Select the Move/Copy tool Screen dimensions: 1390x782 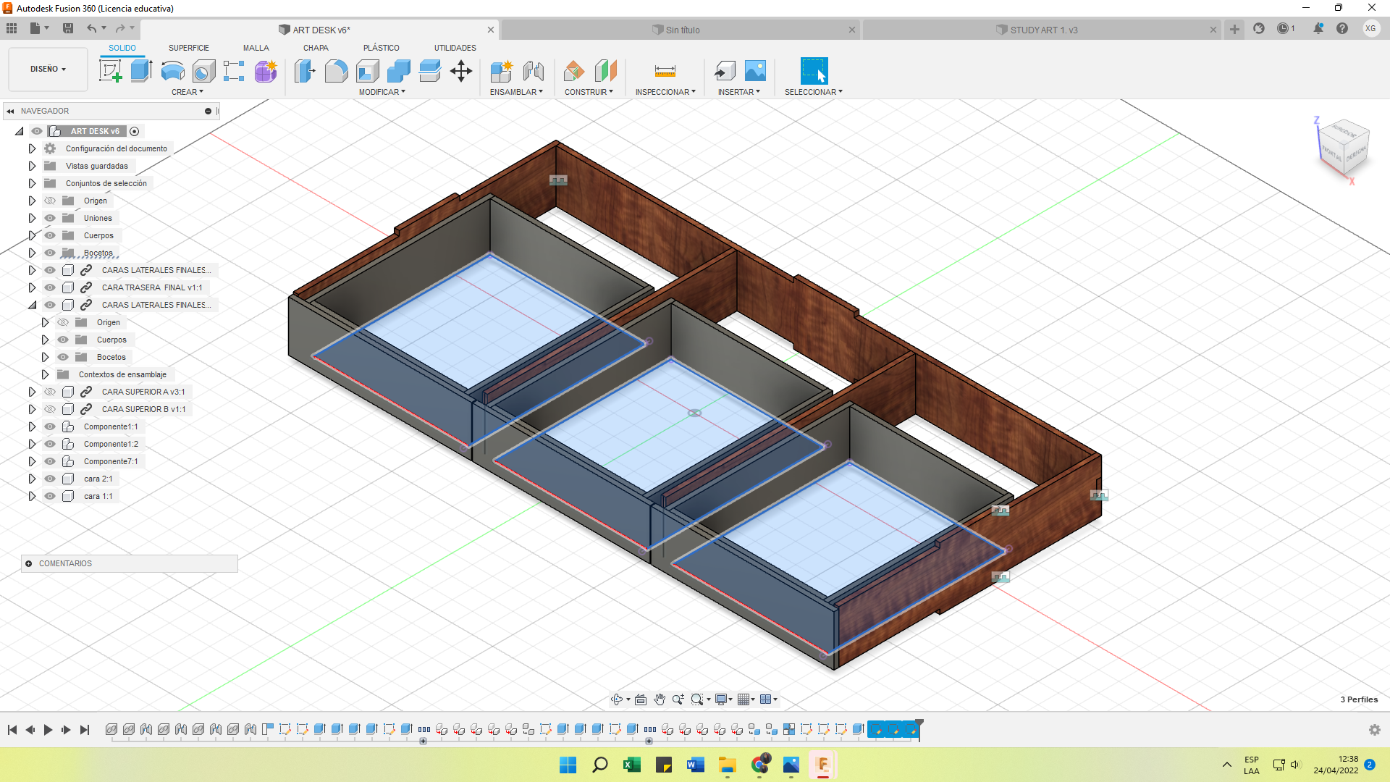click(x=461, y=71)
